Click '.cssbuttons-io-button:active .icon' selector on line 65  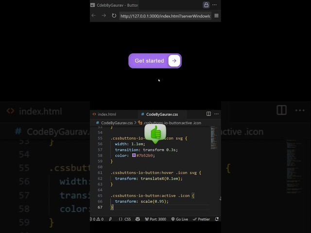point(150,196)
